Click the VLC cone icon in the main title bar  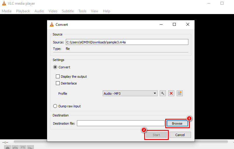click(3, 4)
